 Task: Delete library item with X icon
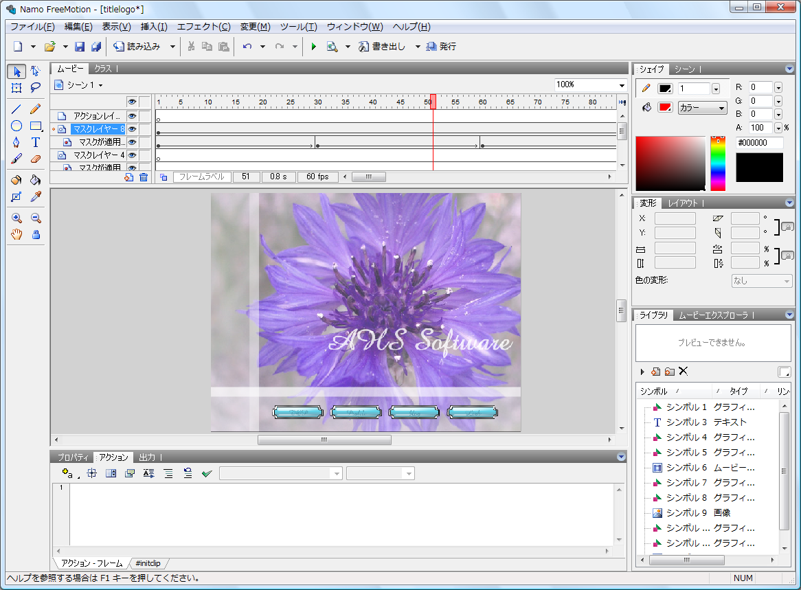coord(684,372)
